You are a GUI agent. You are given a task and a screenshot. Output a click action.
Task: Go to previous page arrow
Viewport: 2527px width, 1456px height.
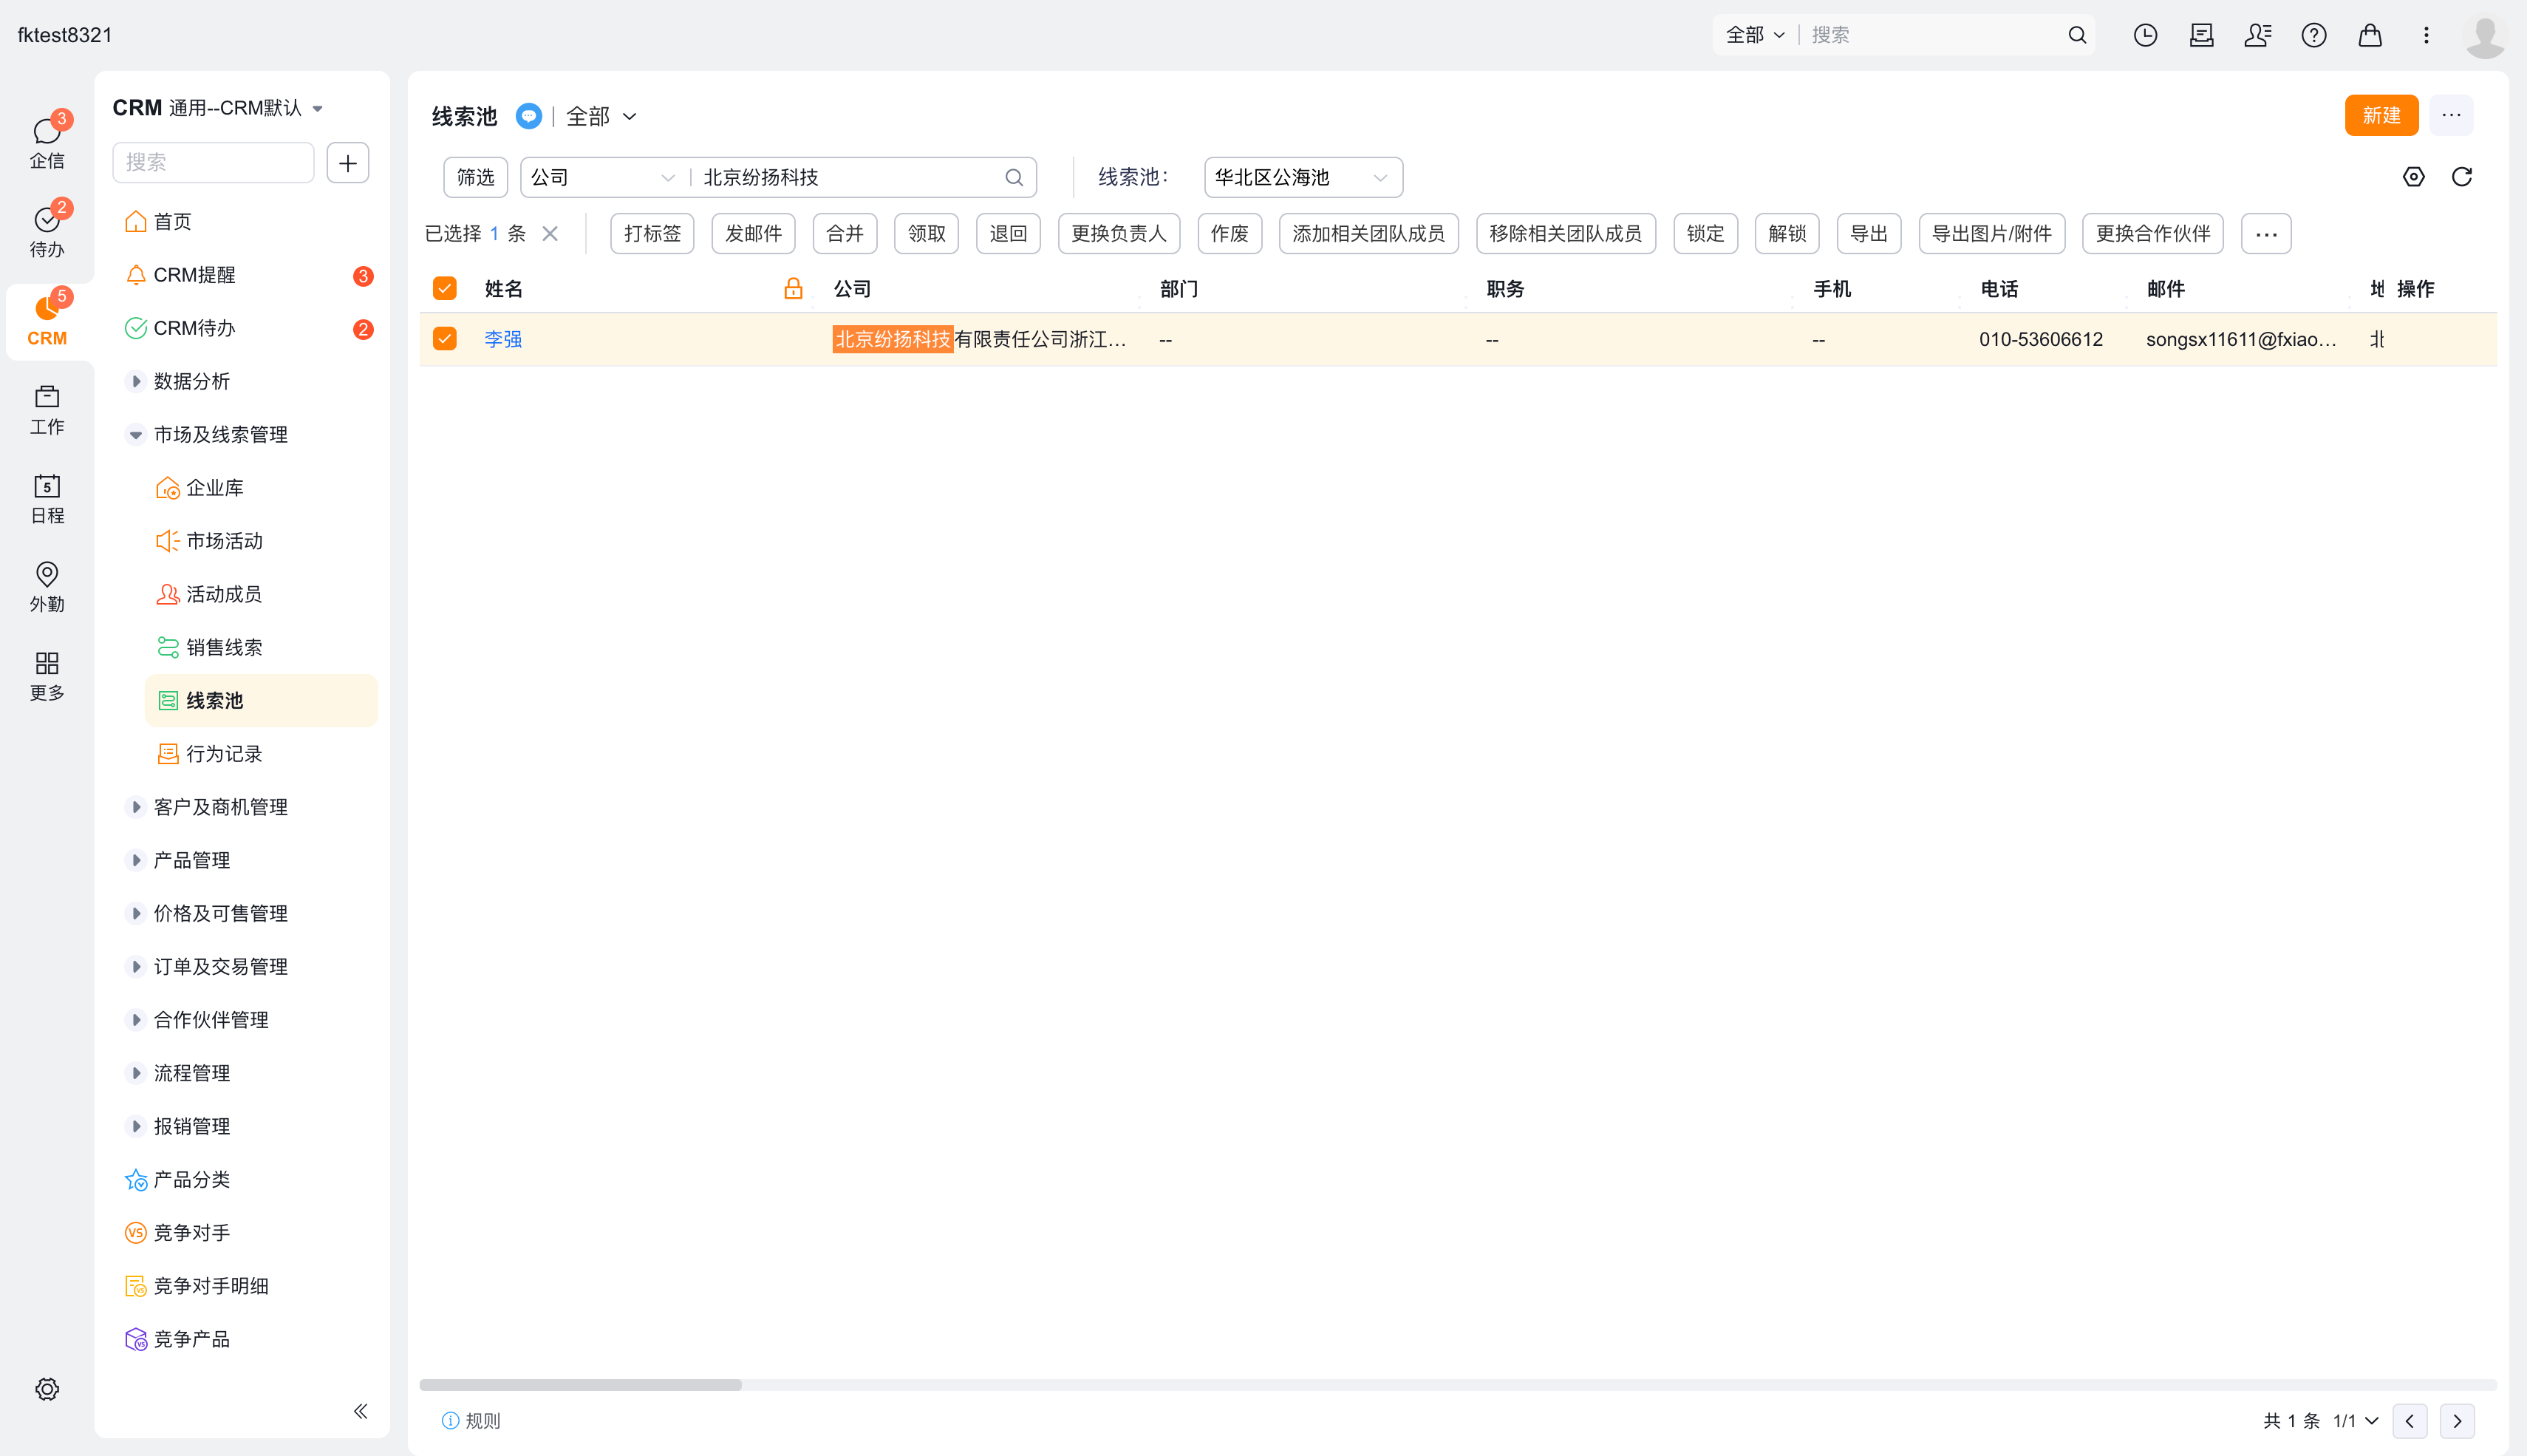point(2410,1421)
